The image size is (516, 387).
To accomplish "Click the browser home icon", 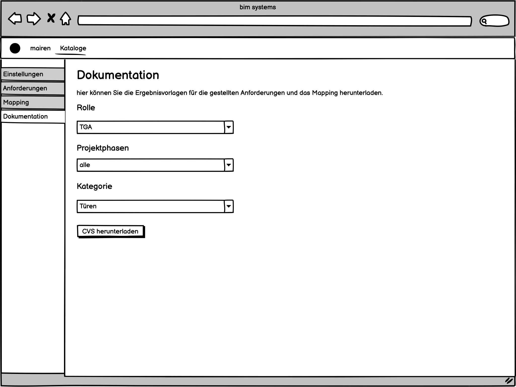I will tap(66, 19).
